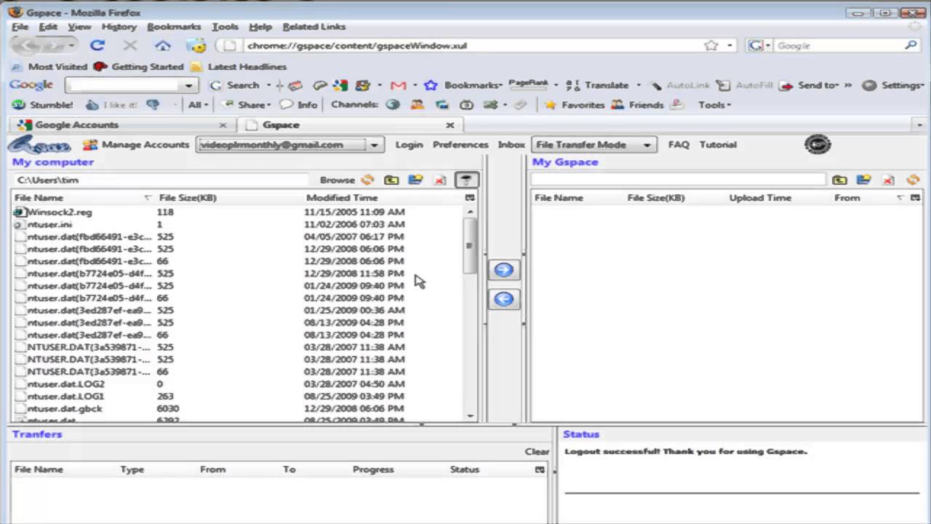Open Google toolbar search box dropdown
Image resolution: width=931 pixels, height=524 pixels.
pos(188,85)
